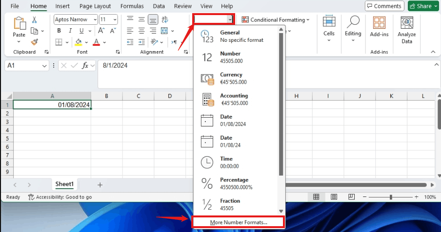Image resolution: width=441 pixels, height=232 pixels.
Task: Select the Sheet1 tab
Action: (64, 184)
